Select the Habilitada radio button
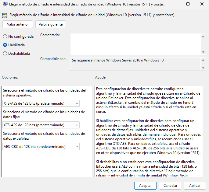 pyautogui.click(x=5, y=45)
